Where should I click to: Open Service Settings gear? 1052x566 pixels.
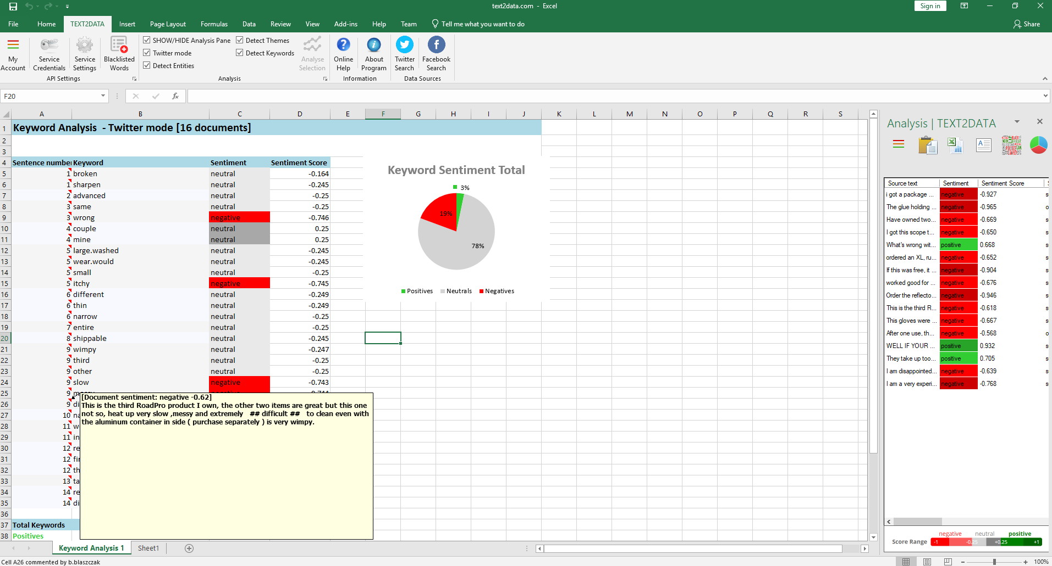pos(85,54)
